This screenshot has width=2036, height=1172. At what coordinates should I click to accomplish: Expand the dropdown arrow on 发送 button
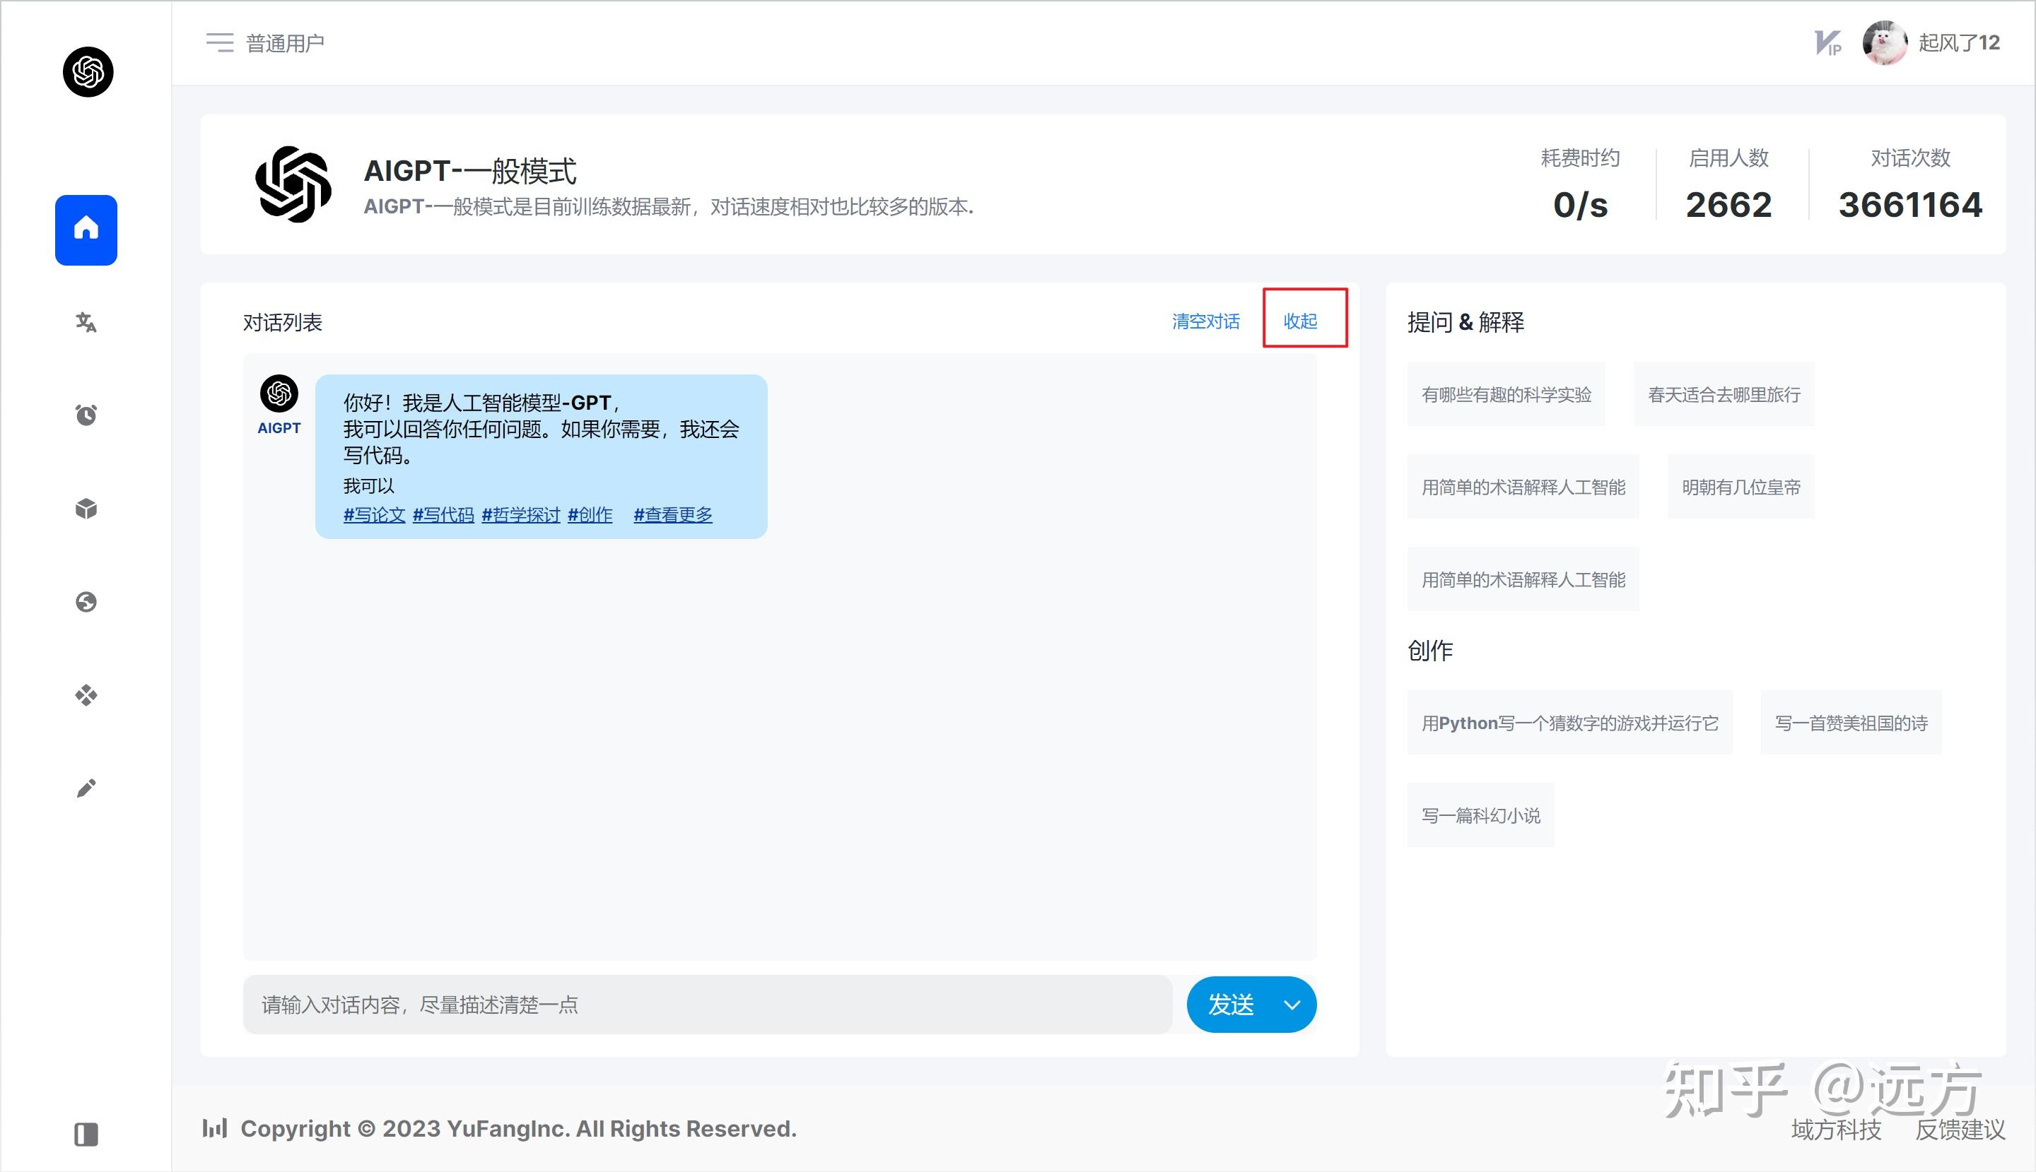pyautogui.click(x=1292, y=1005)
